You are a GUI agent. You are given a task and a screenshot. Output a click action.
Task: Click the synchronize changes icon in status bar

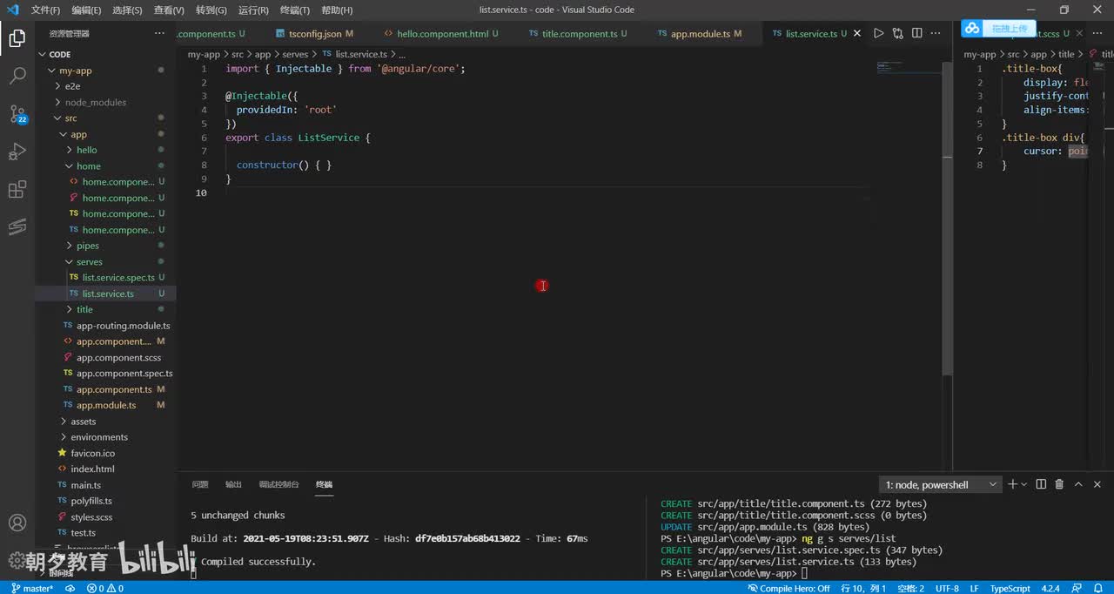(70, 588)
